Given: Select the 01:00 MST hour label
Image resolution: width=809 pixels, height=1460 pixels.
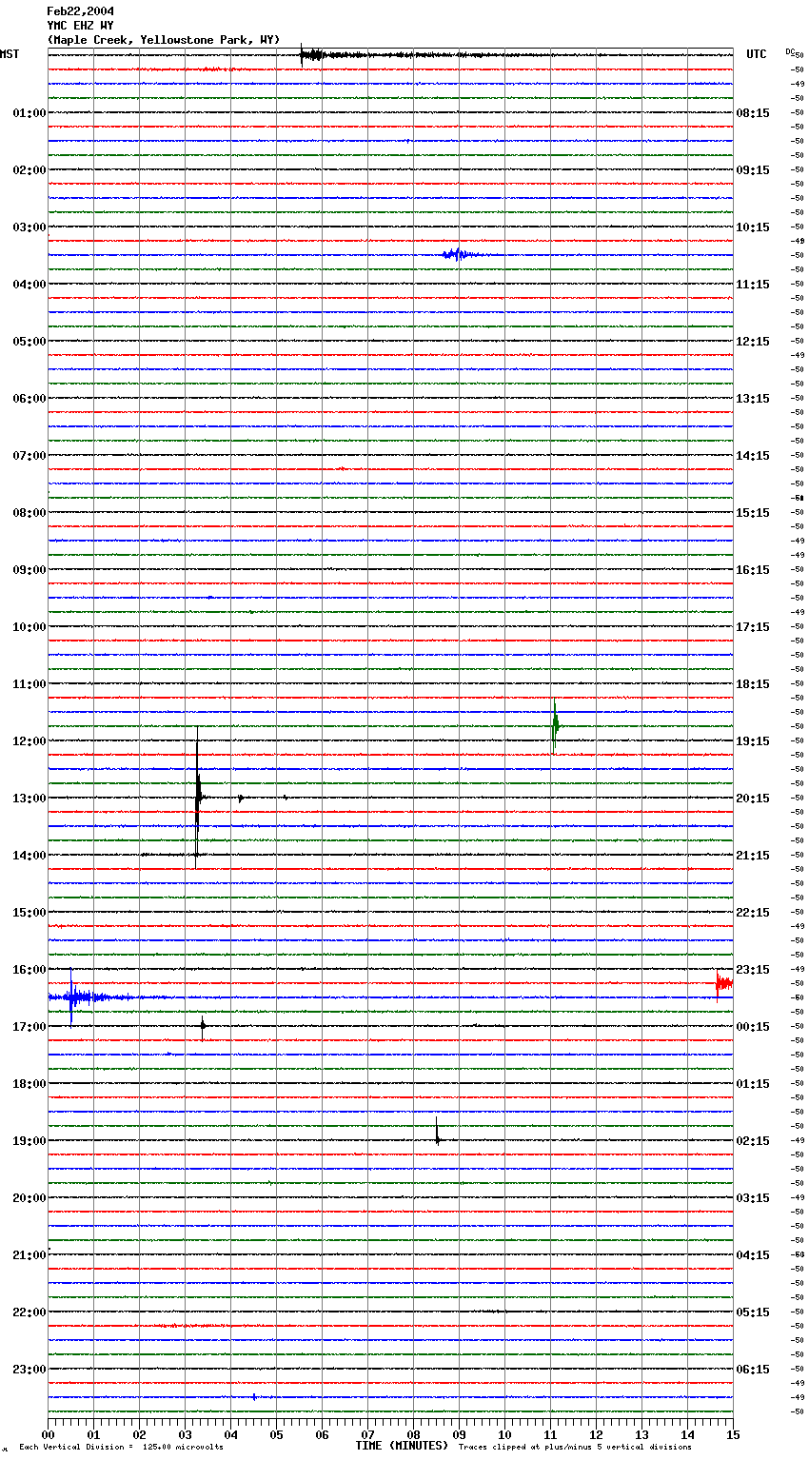Looking at the screenshot, I should coord(29,113).
